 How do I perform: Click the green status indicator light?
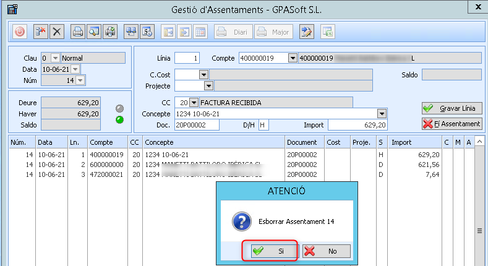pos(120,119)
